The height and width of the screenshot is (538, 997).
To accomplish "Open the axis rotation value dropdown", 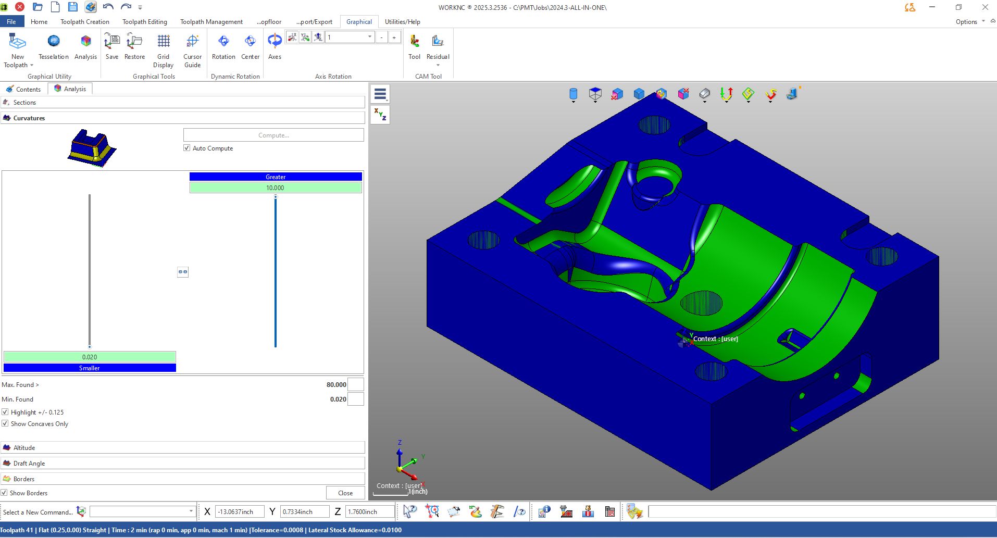I will point(370,37).
